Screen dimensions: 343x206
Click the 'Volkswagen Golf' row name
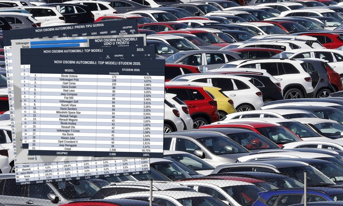pyautogui.click(x=69, y=101)
